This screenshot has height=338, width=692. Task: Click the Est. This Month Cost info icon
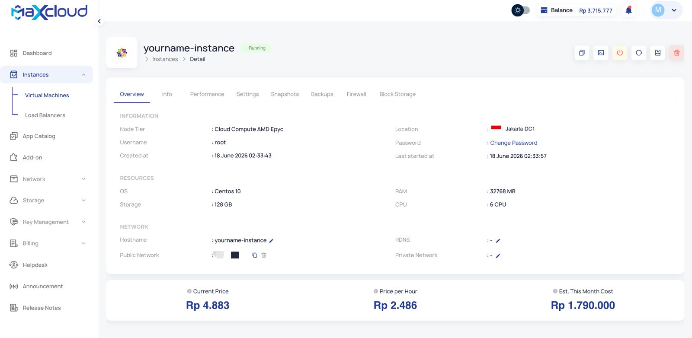click(x=555, y=291)
